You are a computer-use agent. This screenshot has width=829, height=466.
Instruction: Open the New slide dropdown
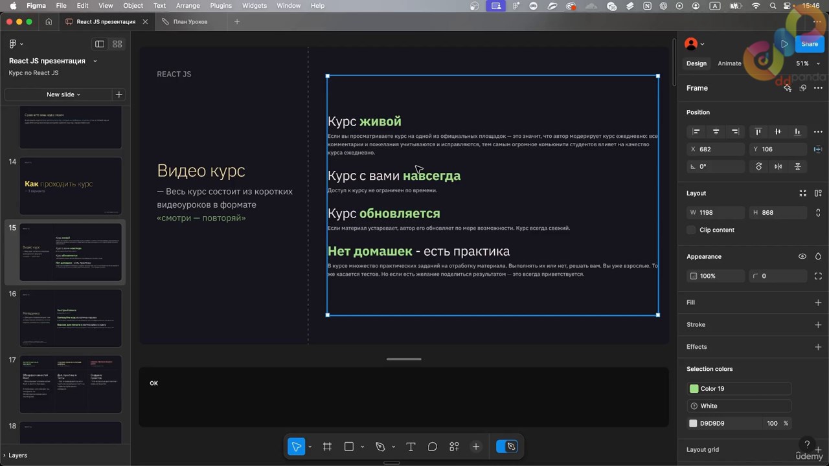[x=63, y=94]
